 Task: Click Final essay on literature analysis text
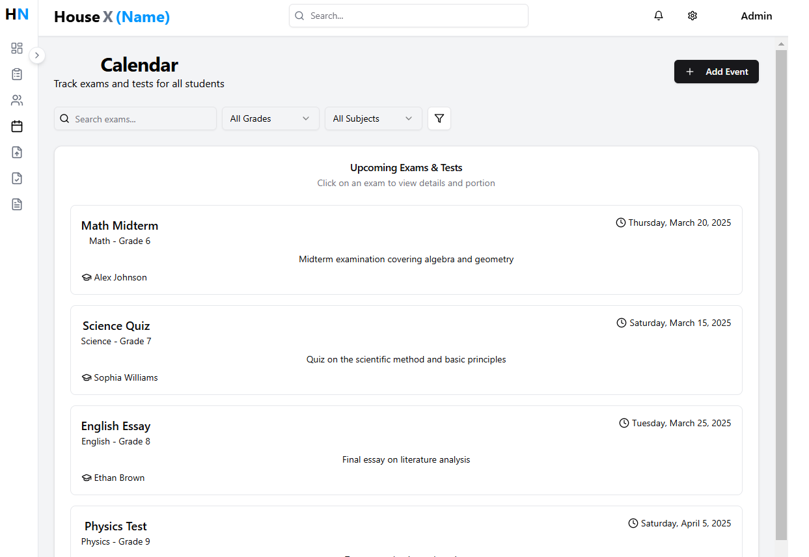[406, 459]
